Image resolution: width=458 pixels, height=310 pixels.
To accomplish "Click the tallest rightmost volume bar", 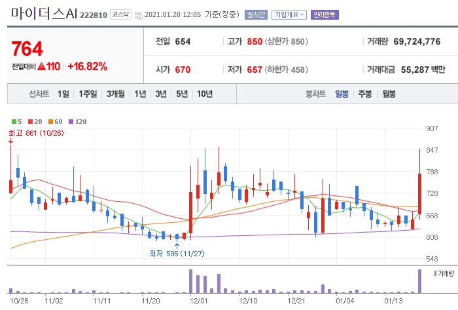I will point(420,281).
